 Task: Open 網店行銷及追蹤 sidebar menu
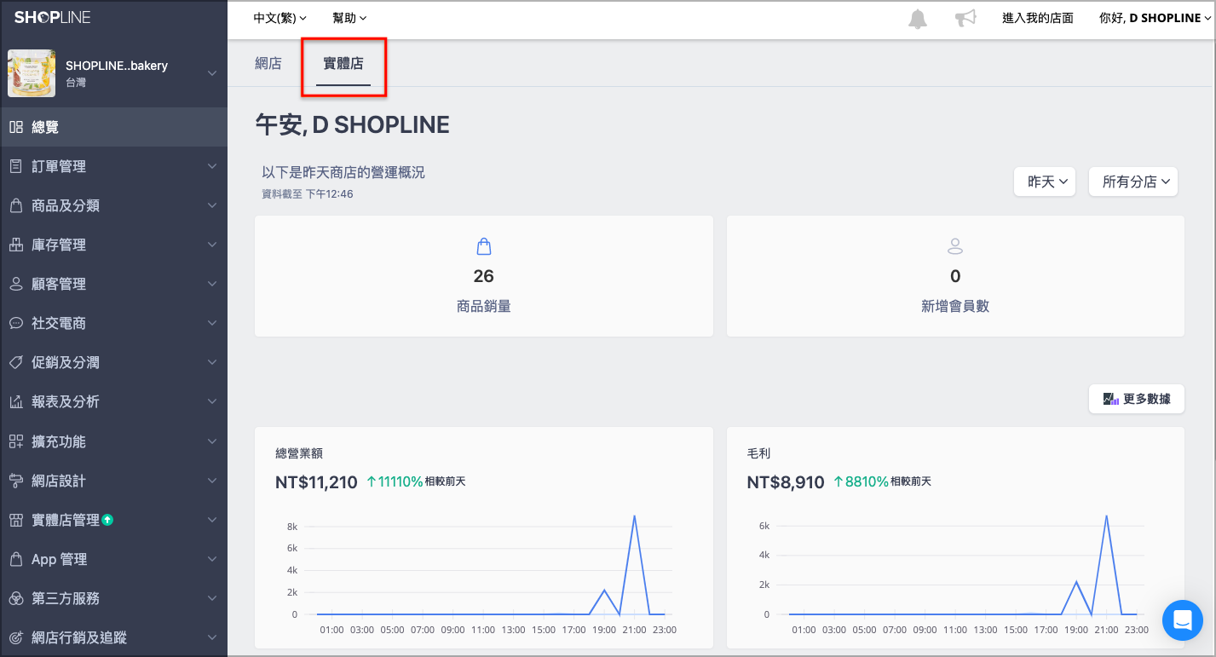tap(113, 637)
